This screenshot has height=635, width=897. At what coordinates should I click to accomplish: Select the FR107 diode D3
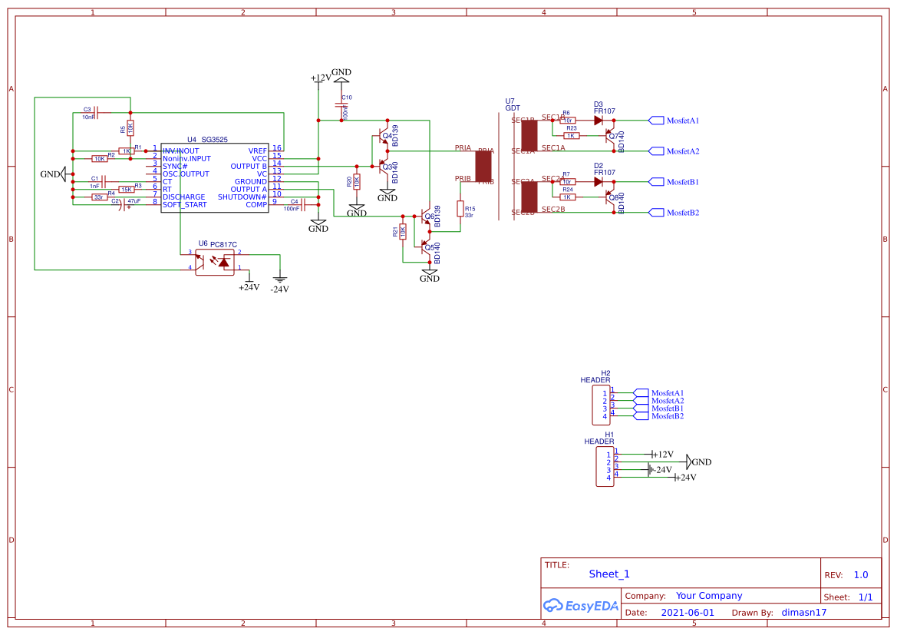(599, 121)
